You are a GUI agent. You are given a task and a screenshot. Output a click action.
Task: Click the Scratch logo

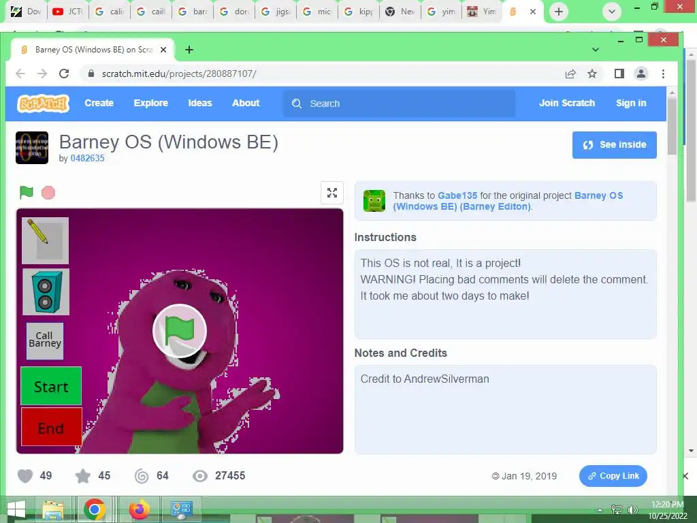tap(43, 104)
